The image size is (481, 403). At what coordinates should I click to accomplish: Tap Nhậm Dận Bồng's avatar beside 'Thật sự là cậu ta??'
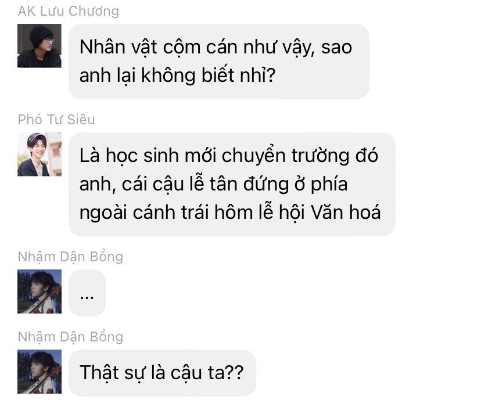click(40, 372)
